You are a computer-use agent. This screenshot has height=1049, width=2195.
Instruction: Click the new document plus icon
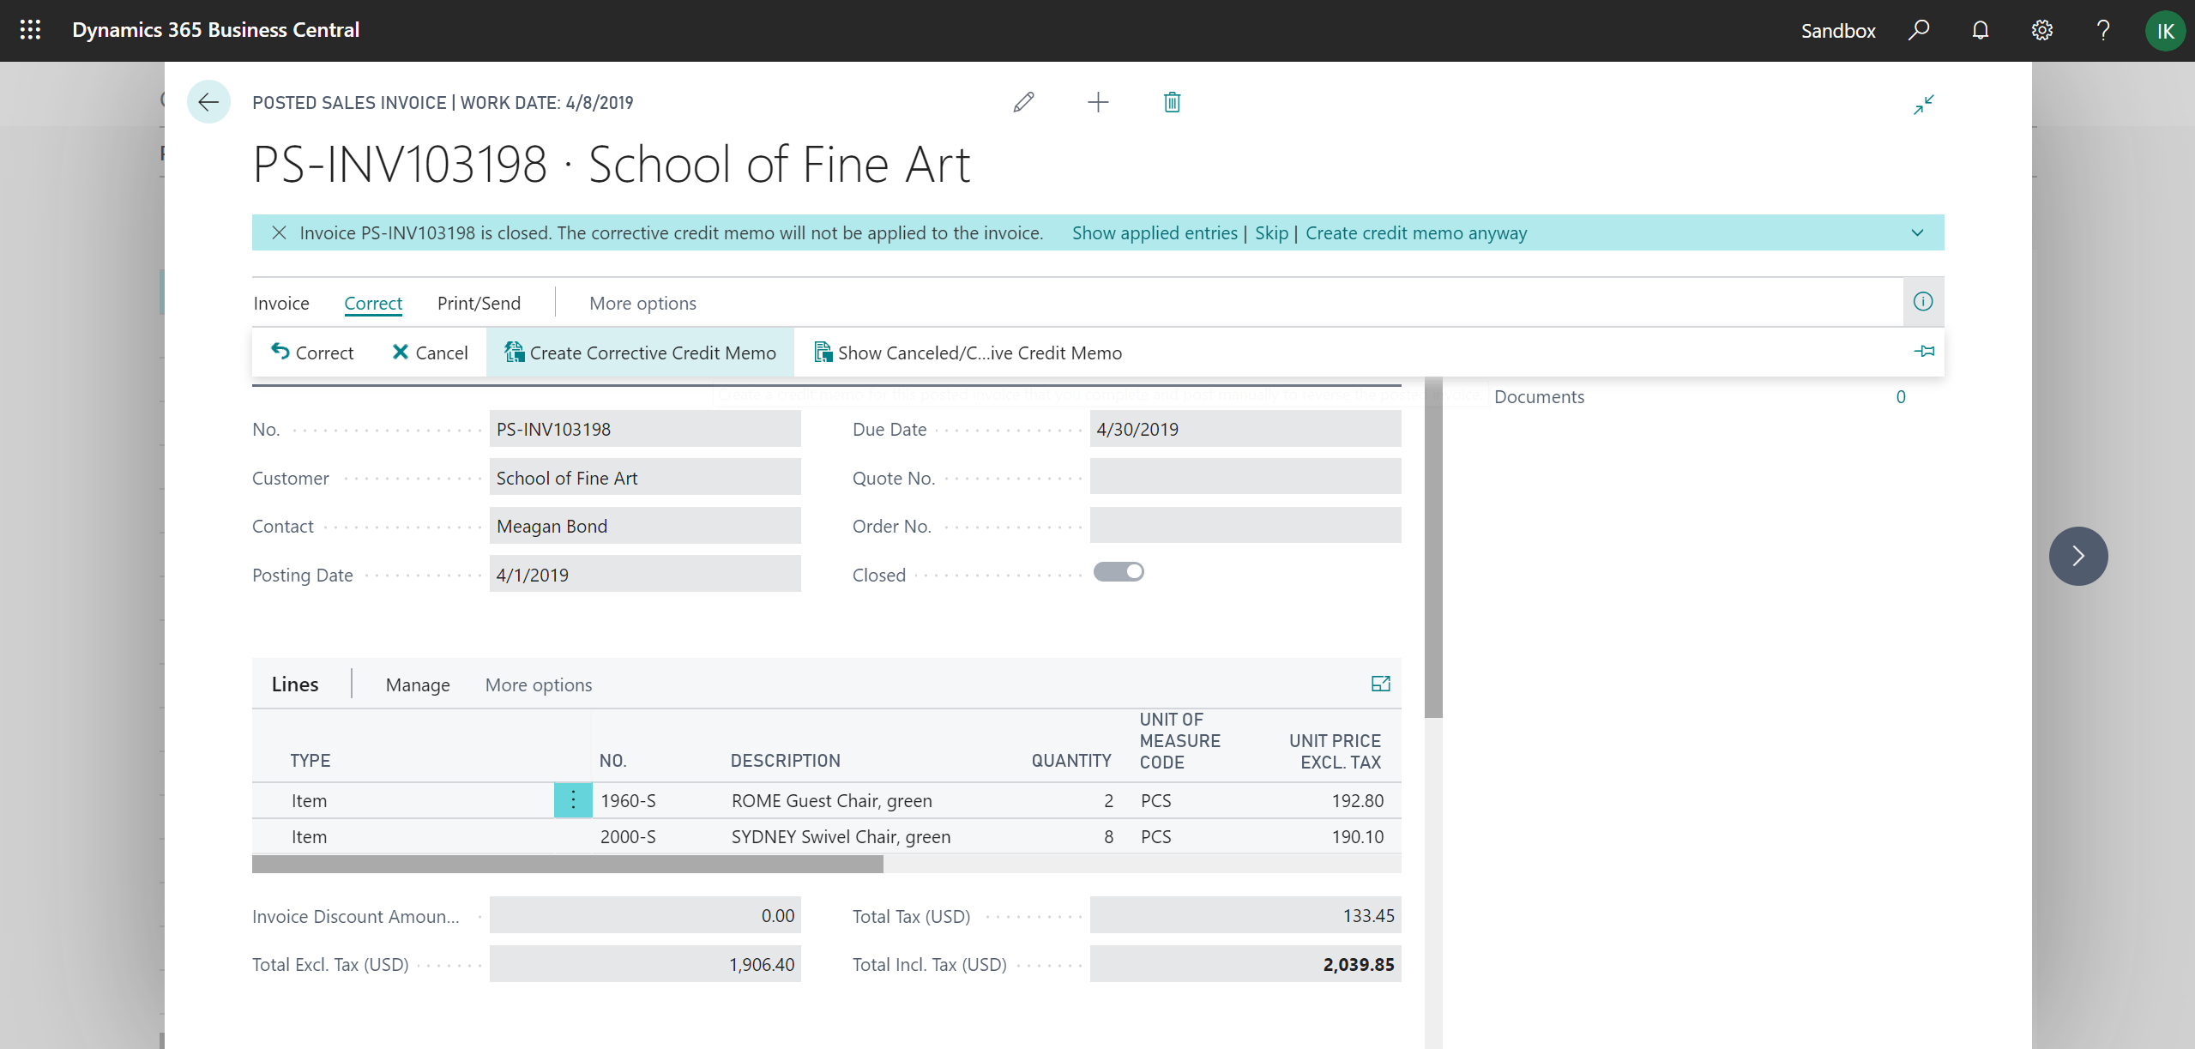(1098, 102)
